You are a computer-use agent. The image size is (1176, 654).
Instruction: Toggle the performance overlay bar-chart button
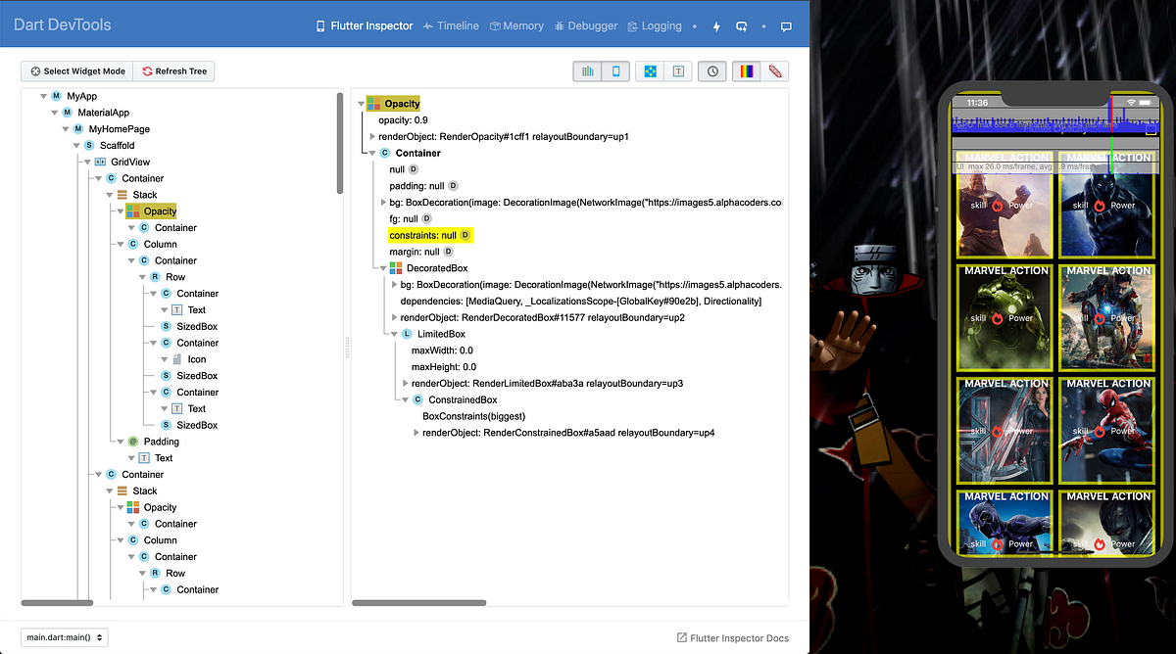pyautogui.click(x=587, y=71)
